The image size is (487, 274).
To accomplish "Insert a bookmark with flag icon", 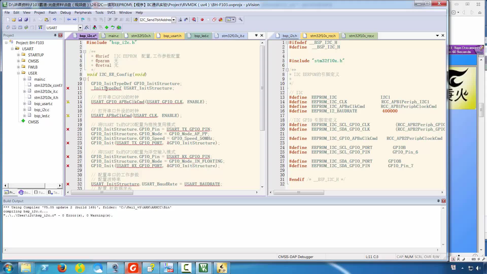I will pos(83,20).
